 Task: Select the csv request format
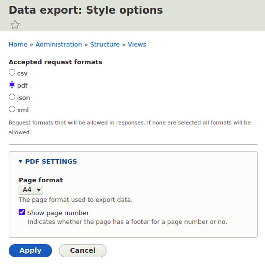click(x=12, y=73)
